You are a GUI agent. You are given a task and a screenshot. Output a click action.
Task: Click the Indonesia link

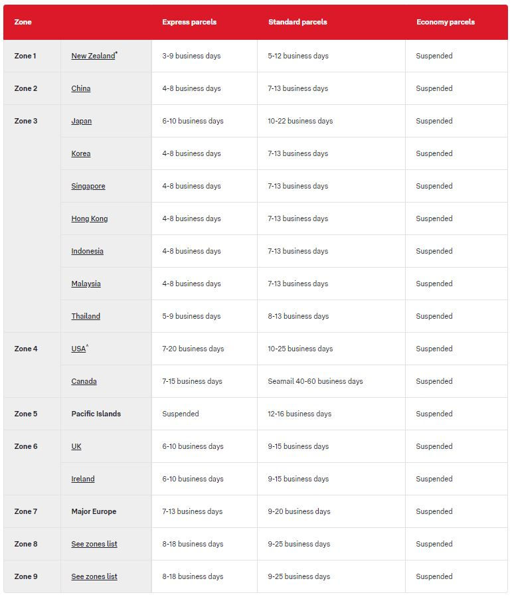(88, 252)
